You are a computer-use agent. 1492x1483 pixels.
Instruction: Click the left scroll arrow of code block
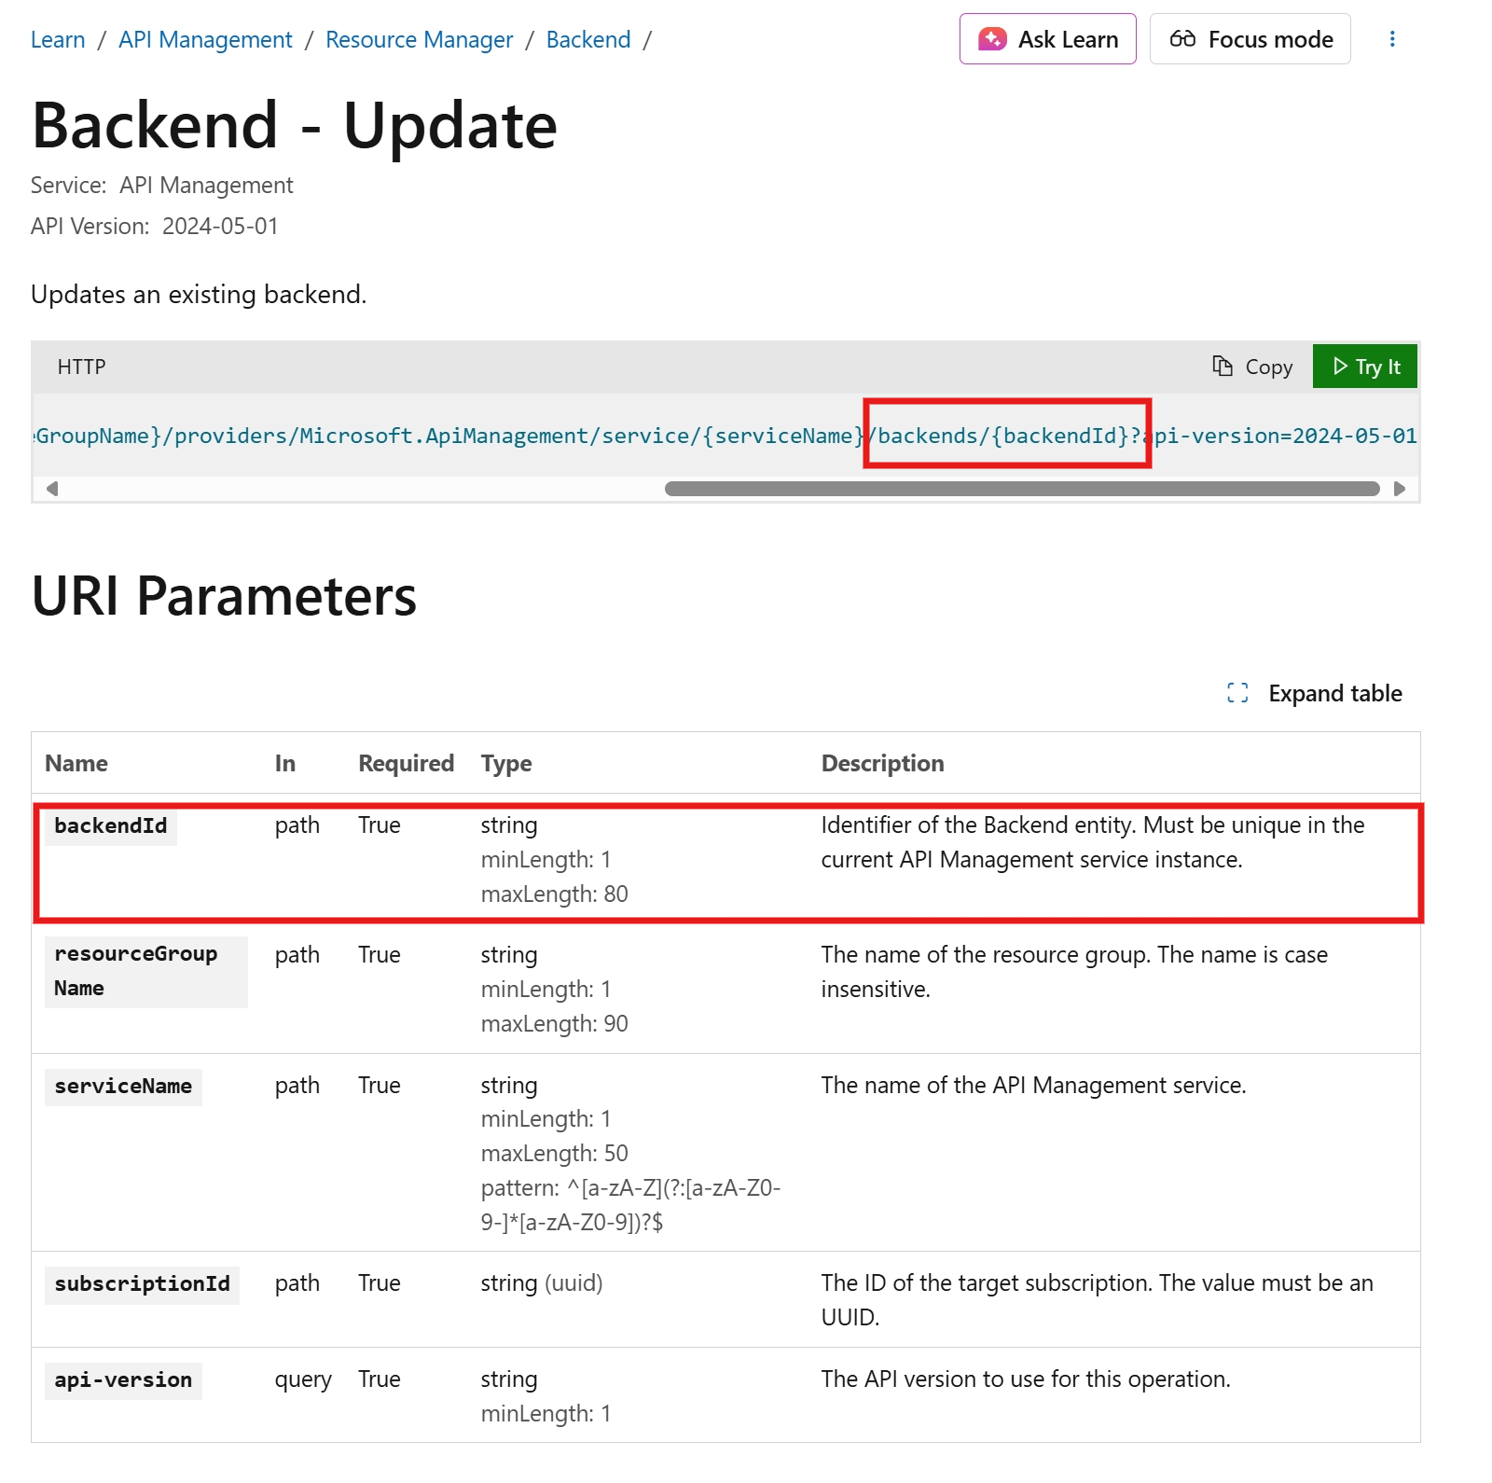pos(52,489)
